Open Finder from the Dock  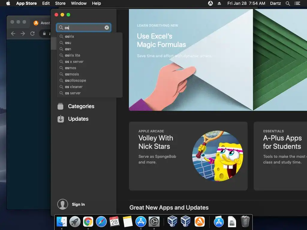(62, 222)
